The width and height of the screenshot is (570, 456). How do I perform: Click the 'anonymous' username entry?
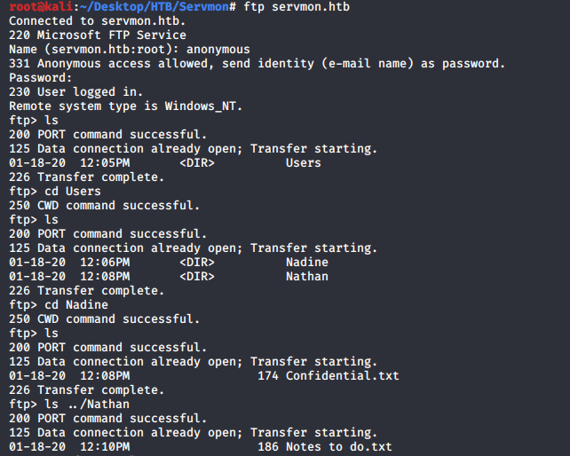coord(218,49)
